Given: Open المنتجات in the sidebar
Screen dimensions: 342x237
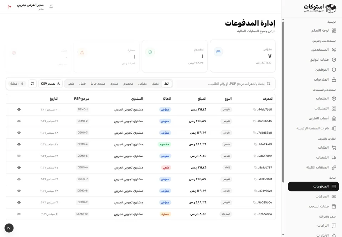Looking at the screenshot, I should pos(313,98).
